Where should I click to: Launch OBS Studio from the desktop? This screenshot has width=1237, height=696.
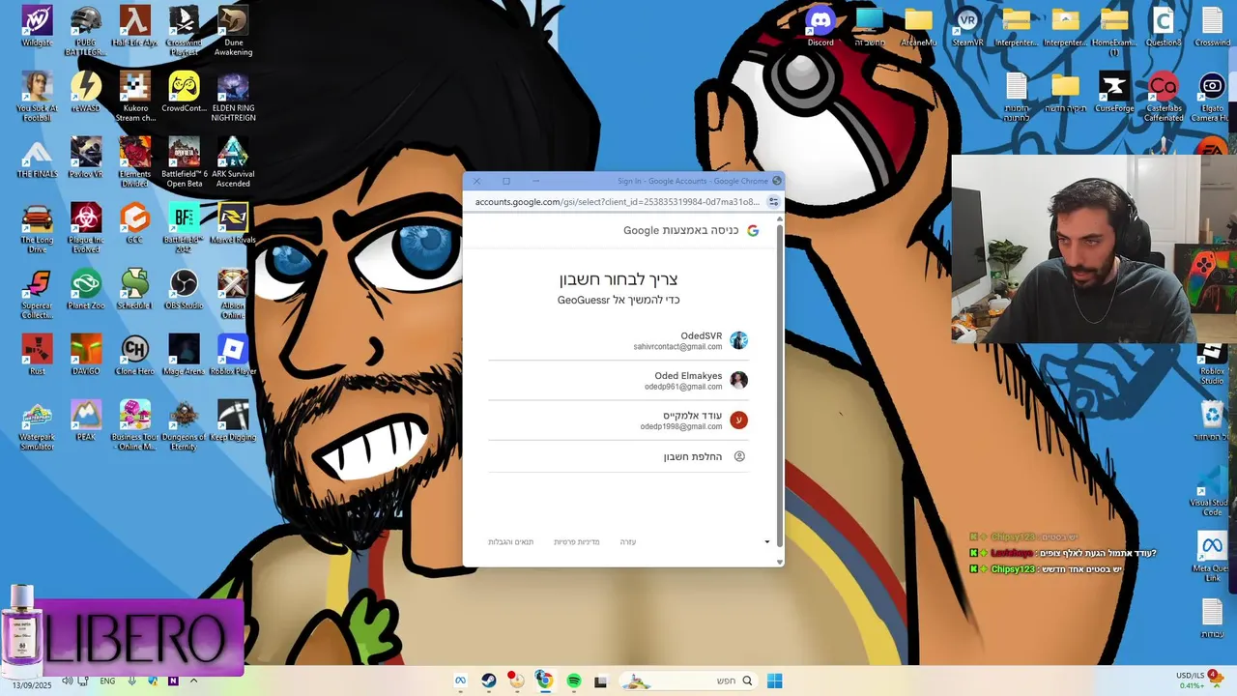pyautogui.click(x=184, y=289)
